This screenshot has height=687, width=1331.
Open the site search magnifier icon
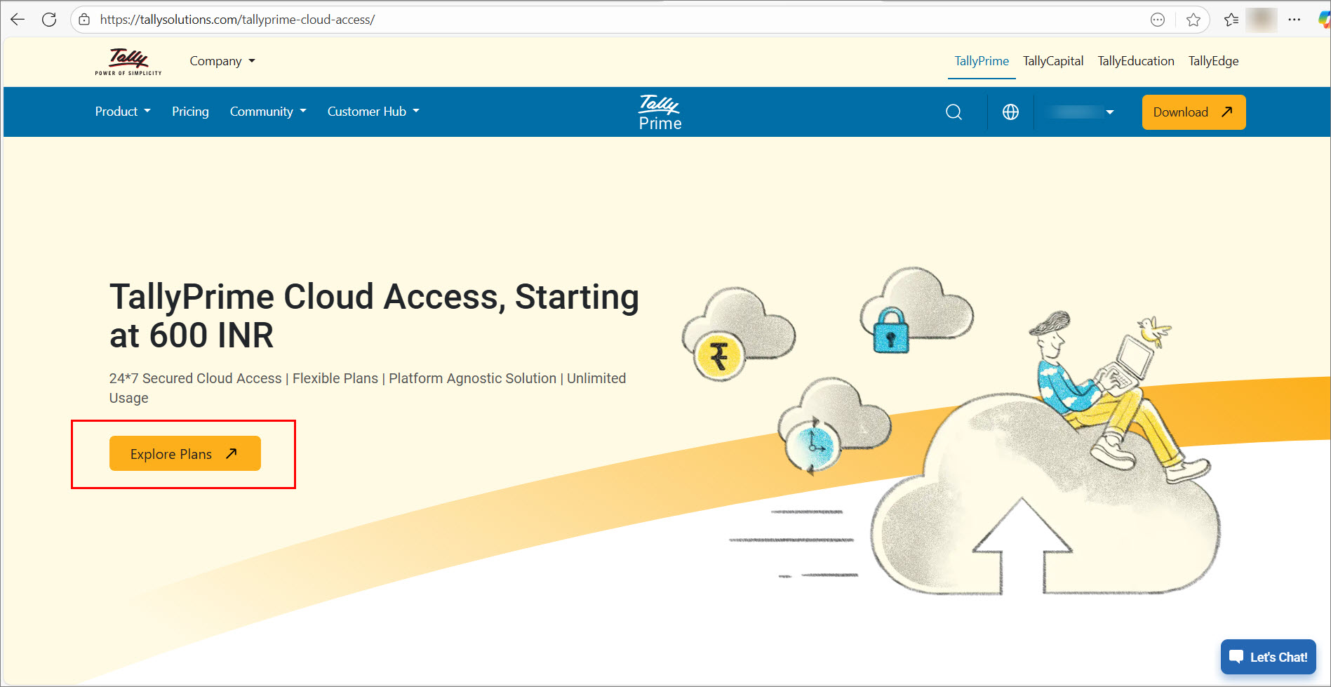tap(954, 112)
